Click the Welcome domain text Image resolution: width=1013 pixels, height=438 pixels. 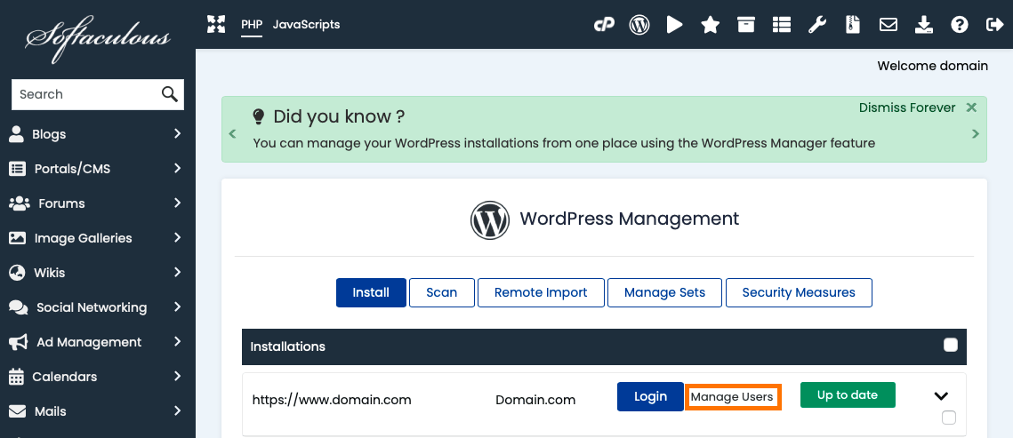point(932,66)
